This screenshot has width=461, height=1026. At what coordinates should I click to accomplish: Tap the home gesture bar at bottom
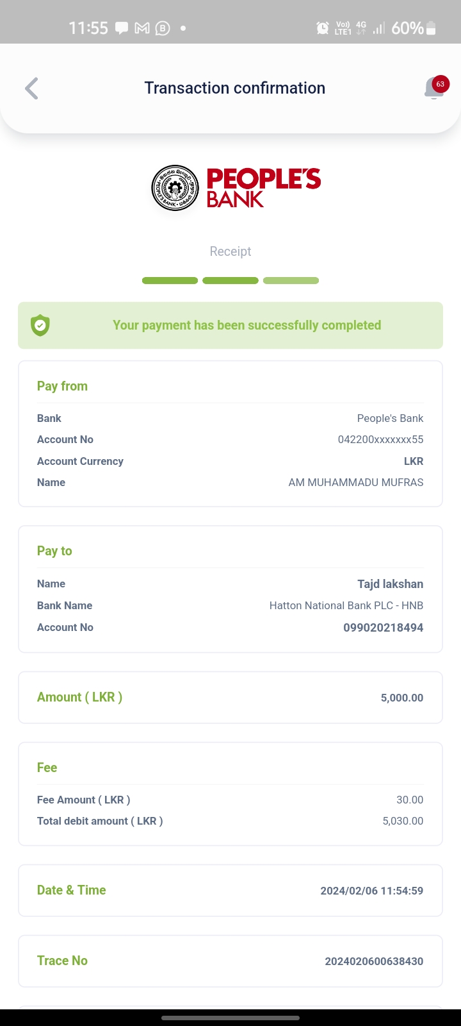[230, 1018]
